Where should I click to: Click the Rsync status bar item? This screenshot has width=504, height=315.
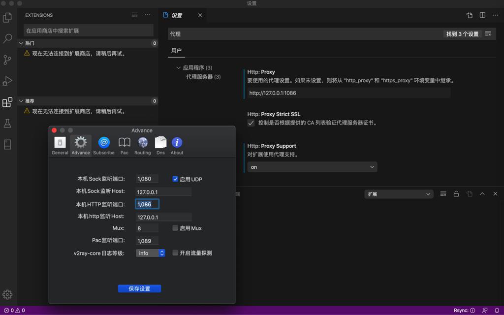pyautogui.click(x=464, y=311)
